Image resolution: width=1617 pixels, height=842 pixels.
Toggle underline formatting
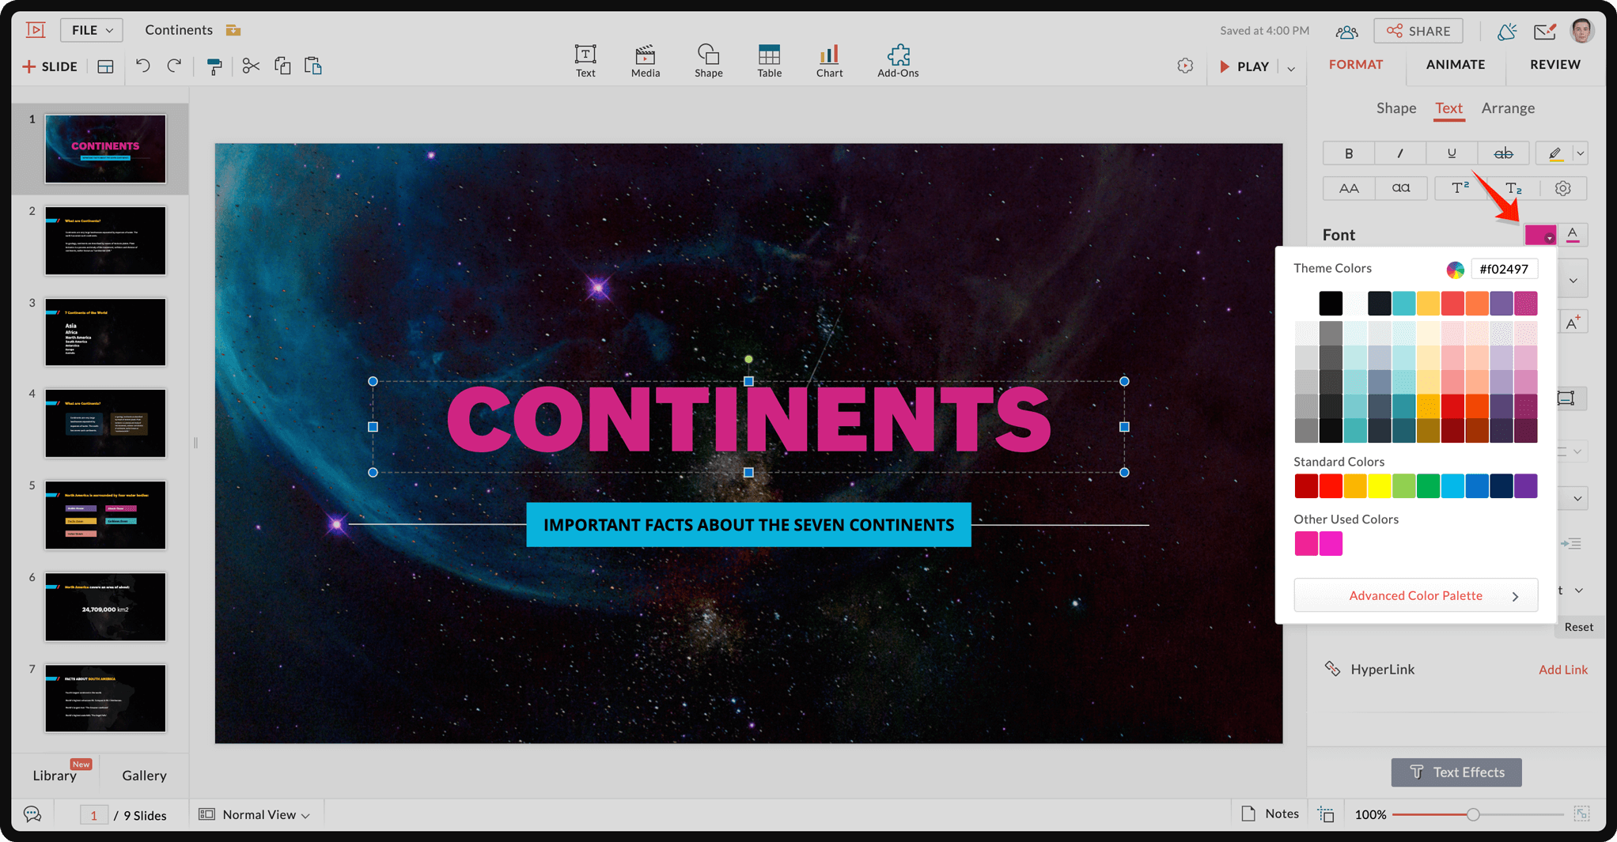1452,153
